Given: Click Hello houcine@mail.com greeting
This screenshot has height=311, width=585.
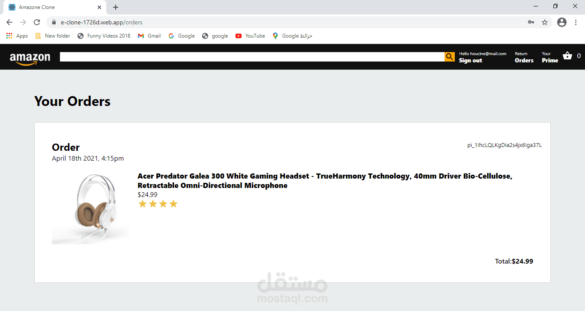Looking at the screenshot, I should pyautogui.click(x=483, y=54).
